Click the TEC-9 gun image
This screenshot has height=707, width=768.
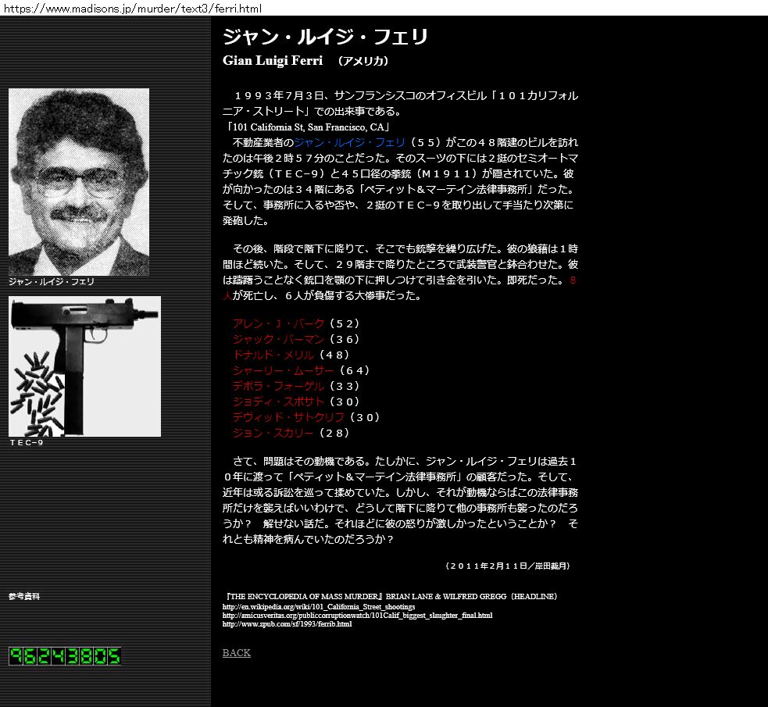84,366
